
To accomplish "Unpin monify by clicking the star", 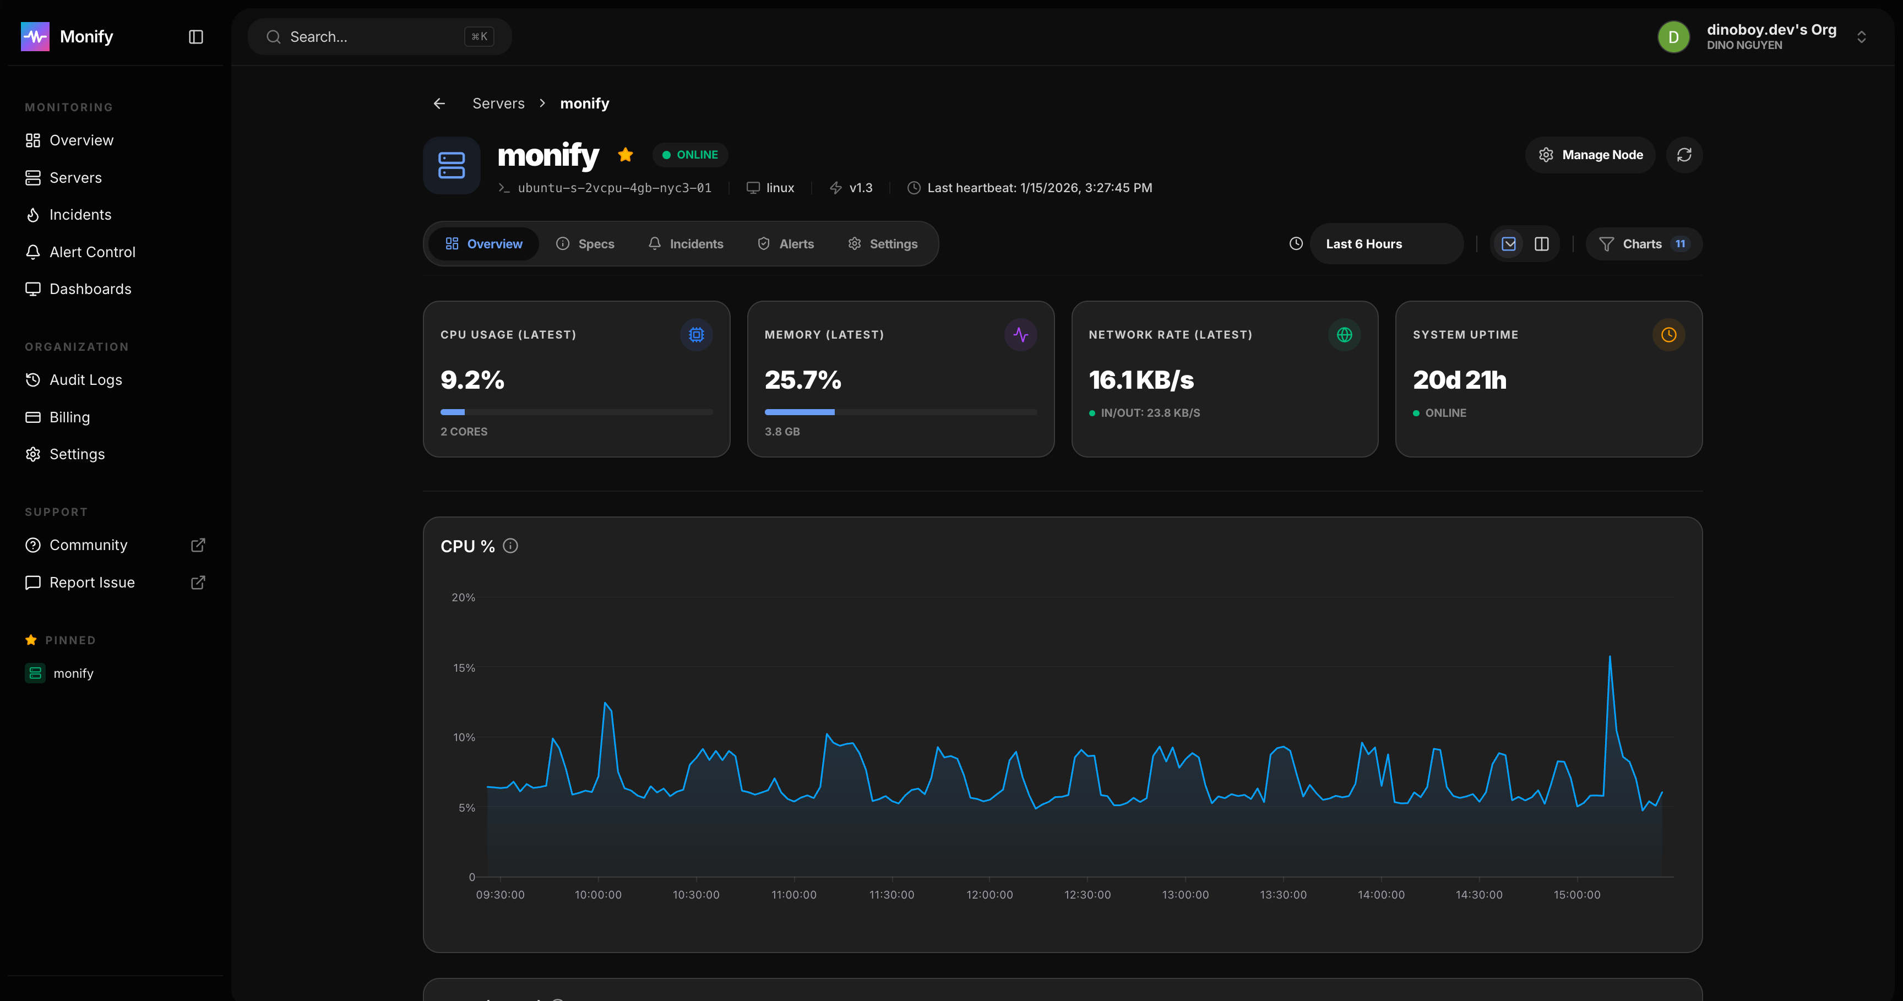I will point(626,154).
